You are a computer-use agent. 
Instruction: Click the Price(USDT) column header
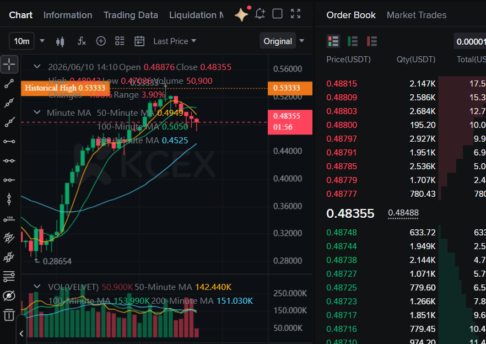[x=348, y=59]
